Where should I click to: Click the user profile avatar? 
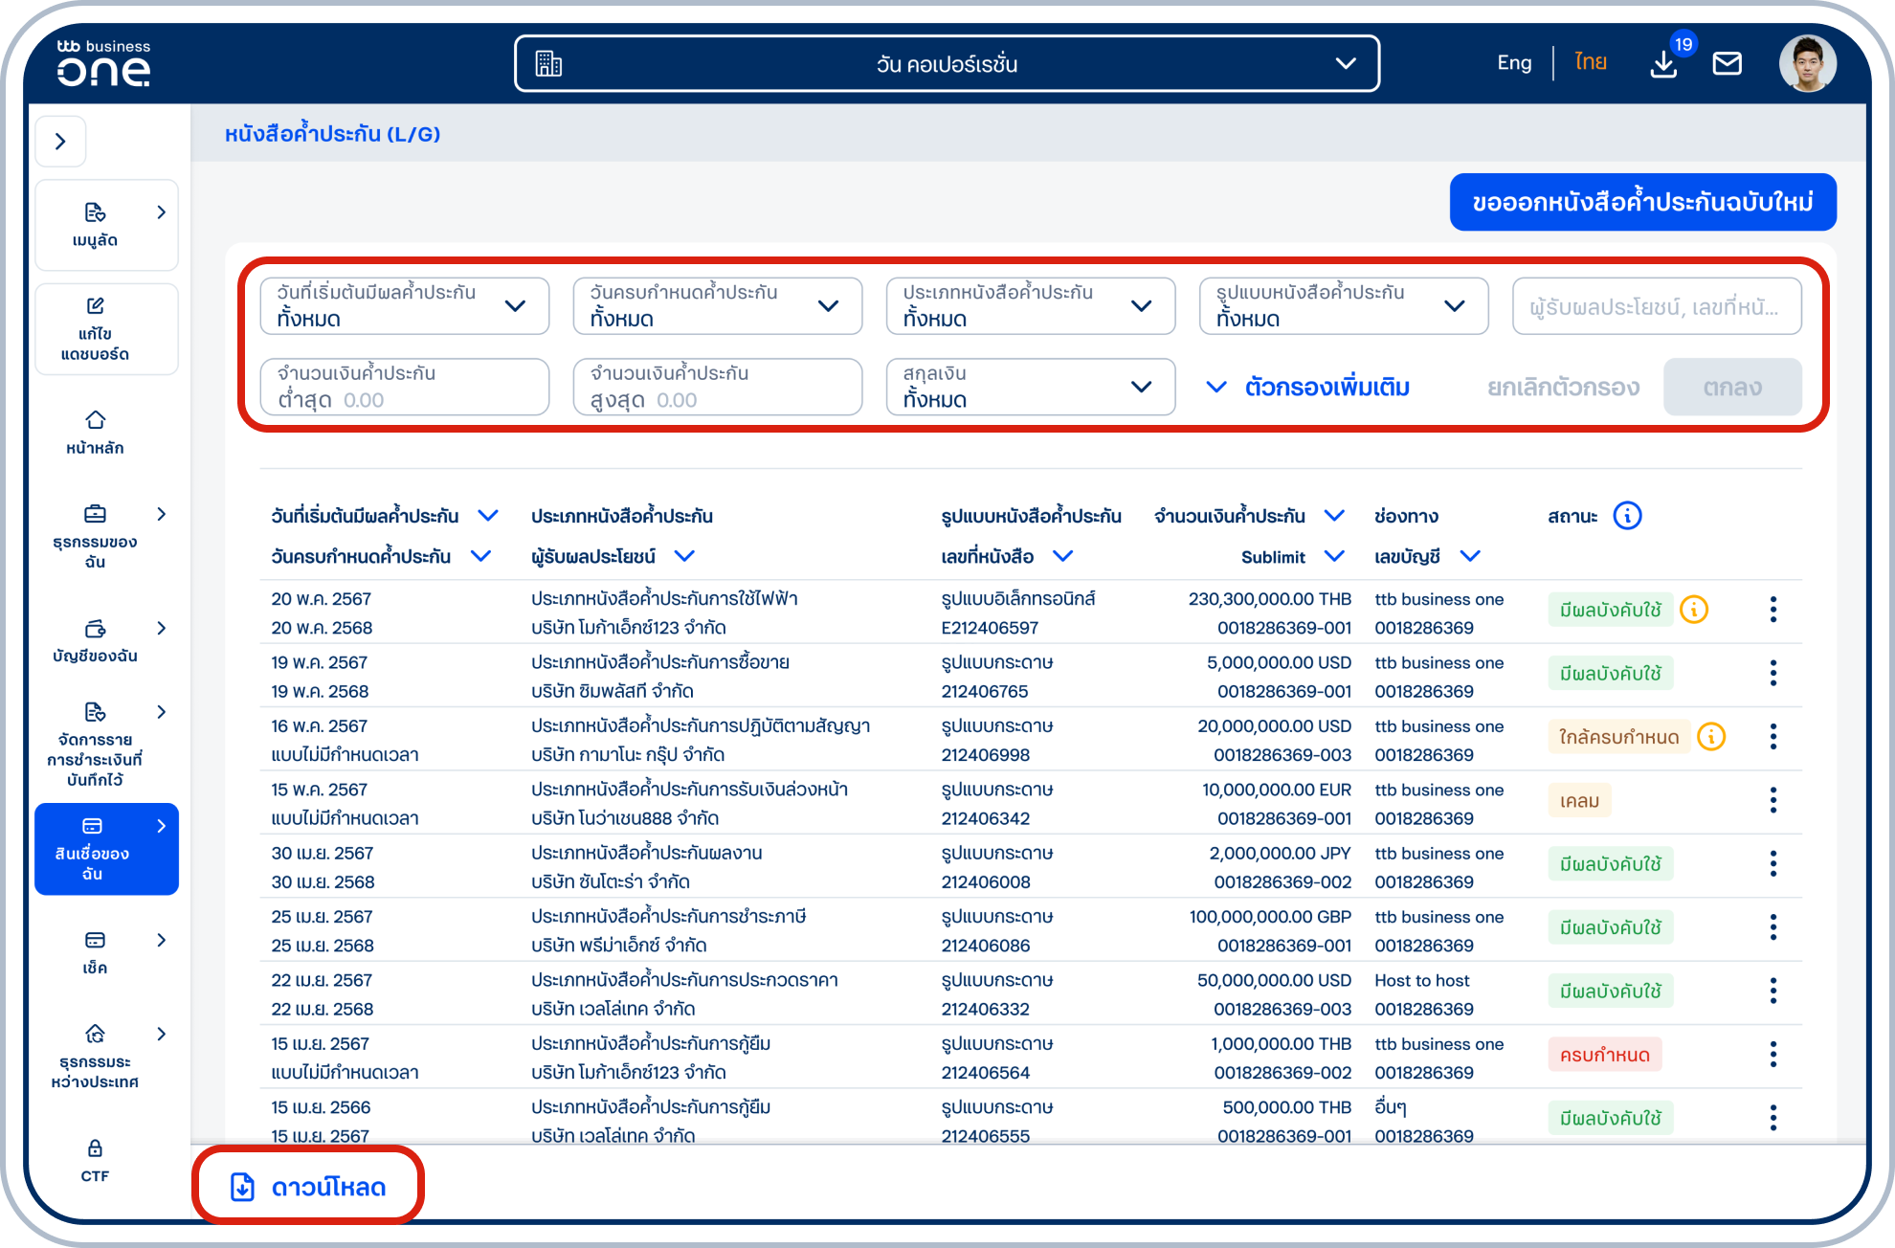[1807, 63]
